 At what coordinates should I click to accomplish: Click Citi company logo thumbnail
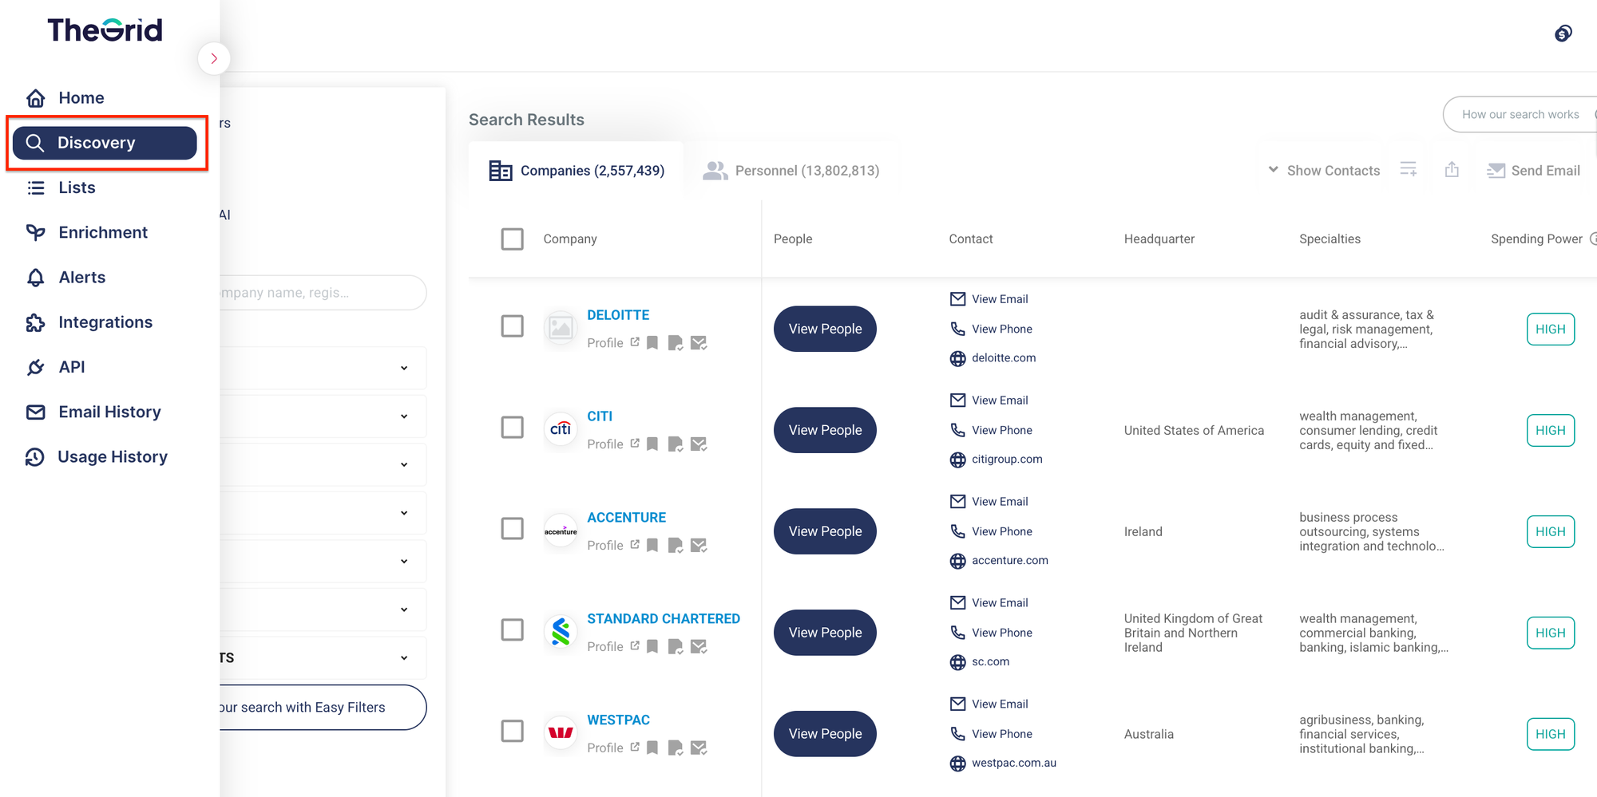pos(561,428)
